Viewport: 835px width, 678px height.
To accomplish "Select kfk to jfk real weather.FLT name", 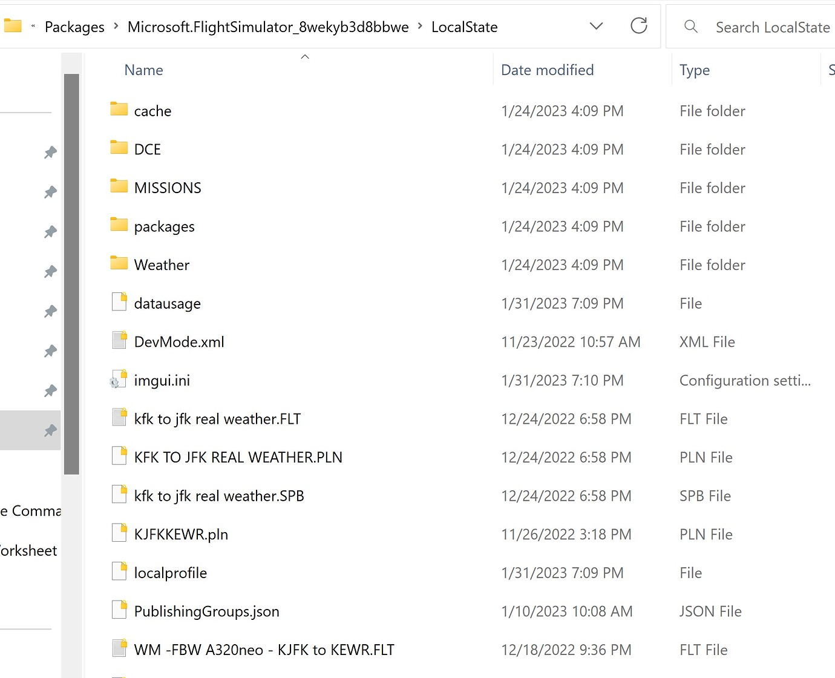I will tap(217, 419).
